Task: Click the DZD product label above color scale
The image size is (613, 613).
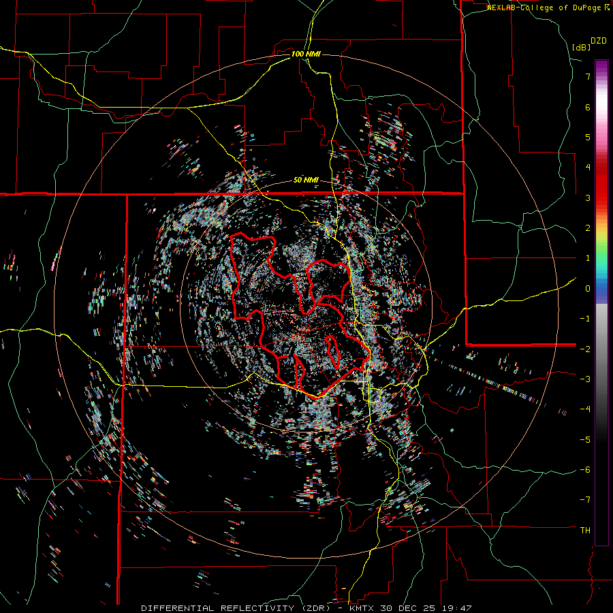Action: (599, 41)
